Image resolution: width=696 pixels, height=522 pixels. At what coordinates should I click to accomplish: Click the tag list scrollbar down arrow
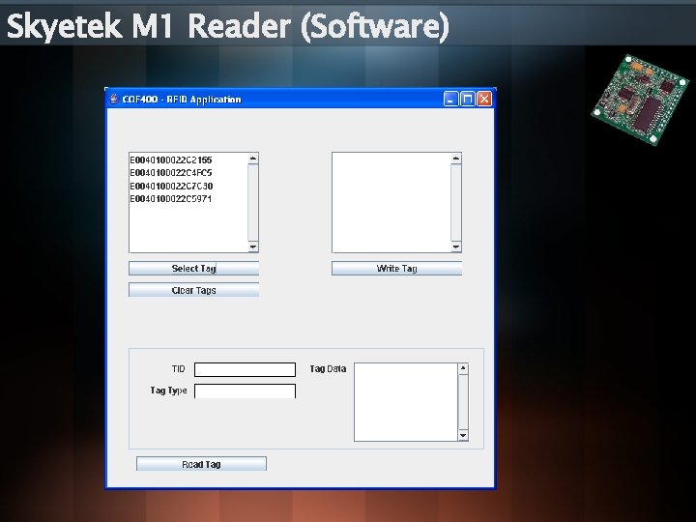click(x=253, y=246)
